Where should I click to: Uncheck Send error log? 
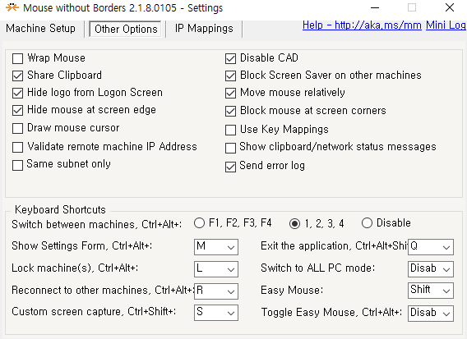coord(230,167)
